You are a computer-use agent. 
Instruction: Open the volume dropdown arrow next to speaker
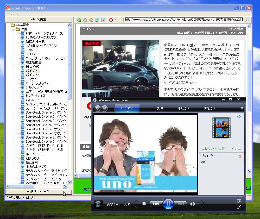[198, 204]
